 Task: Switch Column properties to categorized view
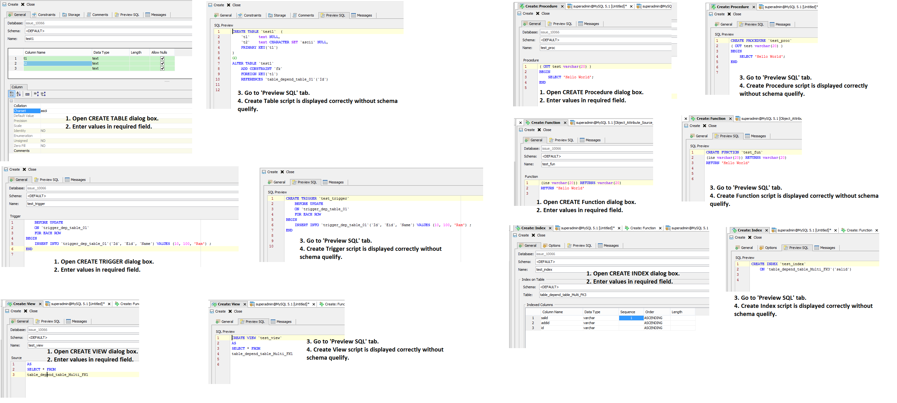[x=12, y=94]
